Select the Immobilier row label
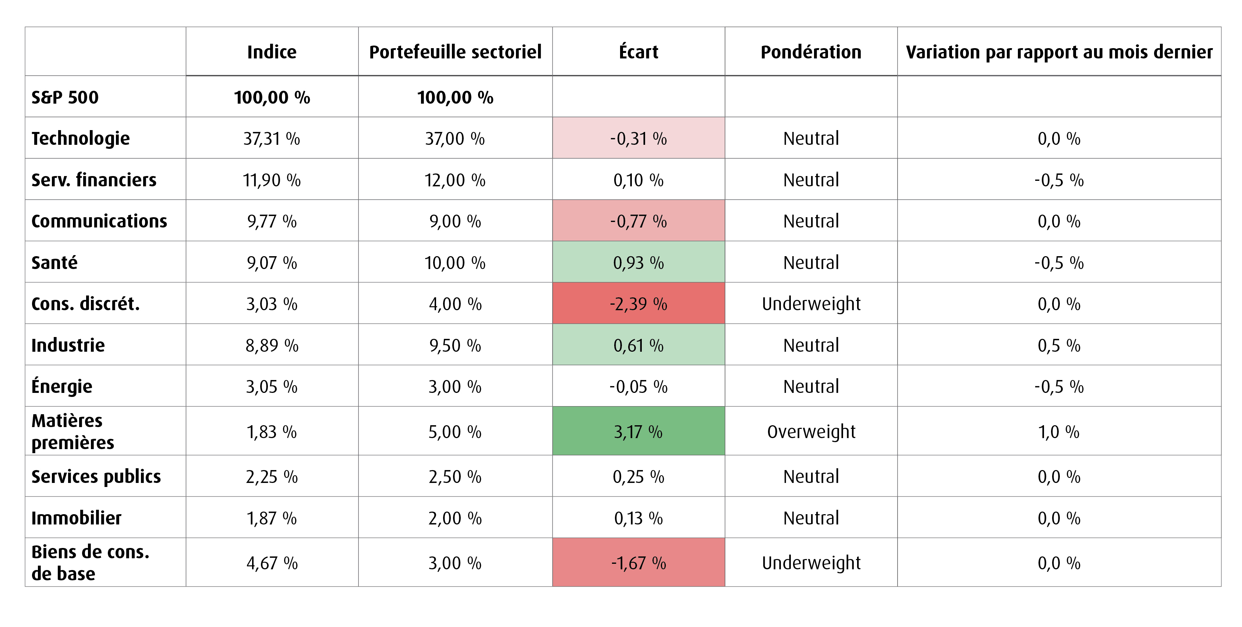This screenshot has height=627, width=1242. coord(76,518)
